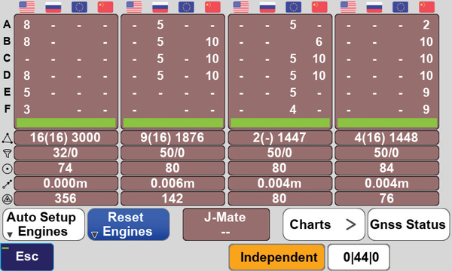
Task: Click the USA flag above engine four
Action: tap(348, 8)
